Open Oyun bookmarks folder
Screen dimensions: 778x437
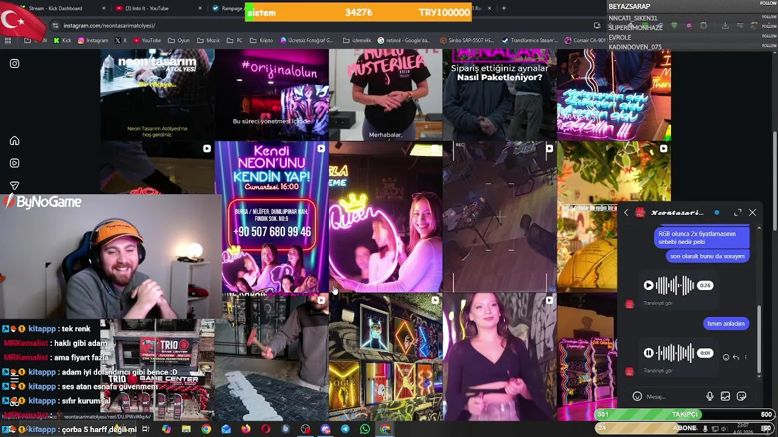click(x=179, y=41)
